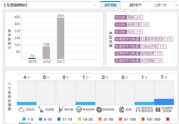Click the clutch (离合器) icon

click(x=61, y=109)
